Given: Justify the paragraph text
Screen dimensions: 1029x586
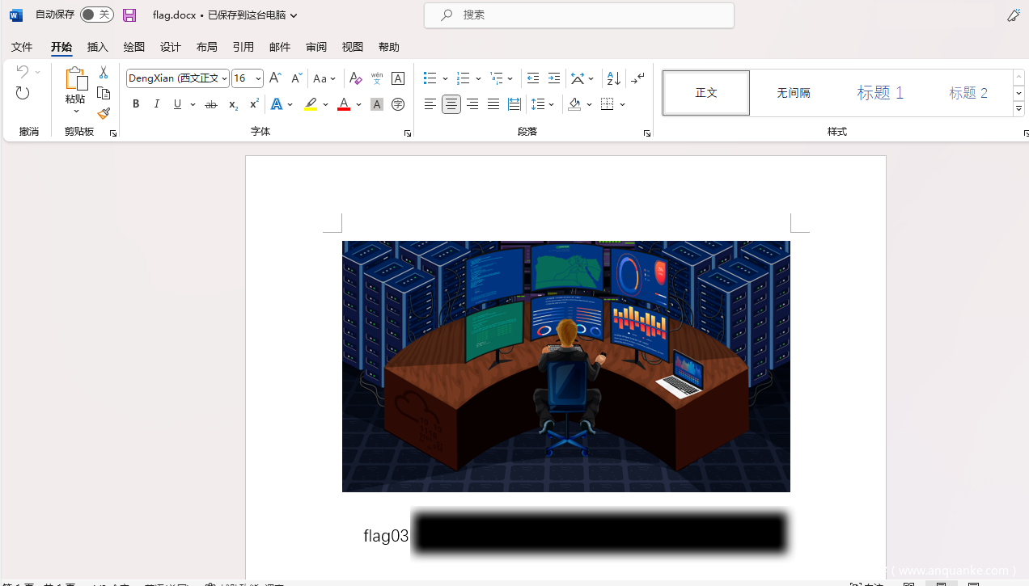Looking at the screenshot, I should [493, 104].
